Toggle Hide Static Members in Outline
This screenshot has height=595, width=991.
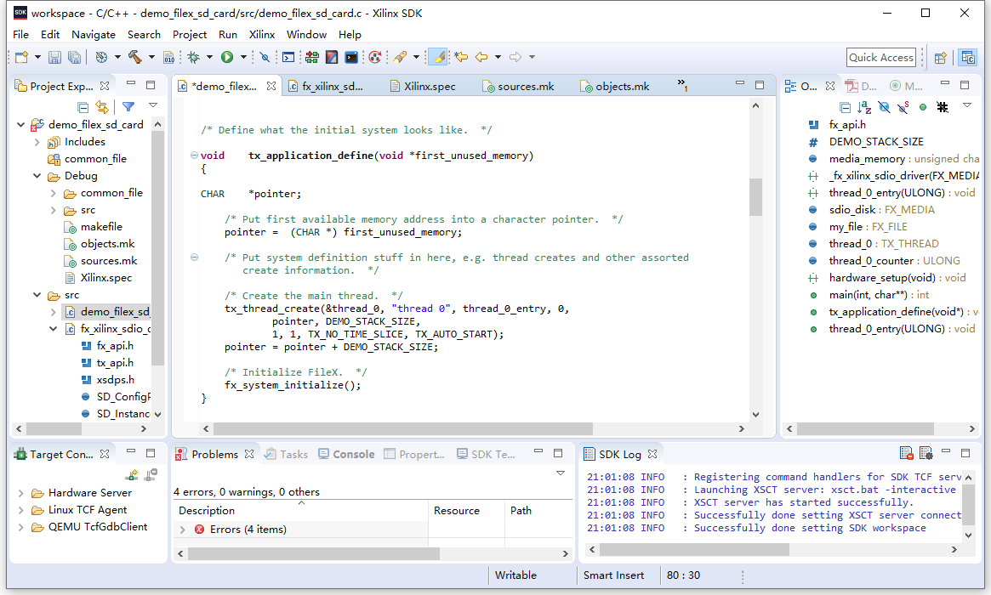[x=903, y=107]
